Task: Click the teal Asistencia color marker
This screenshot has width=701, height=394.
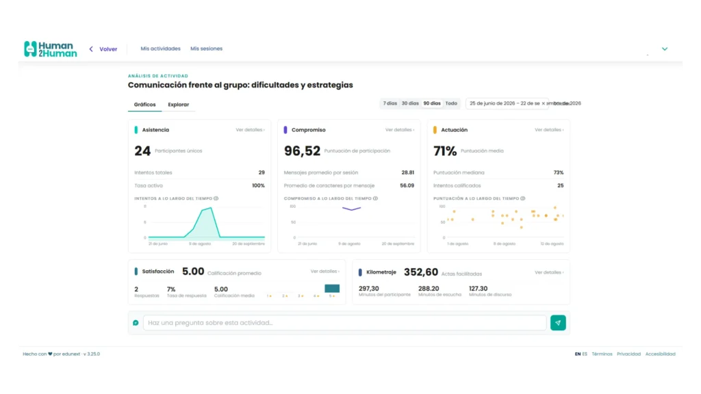Action: [136, 130]
